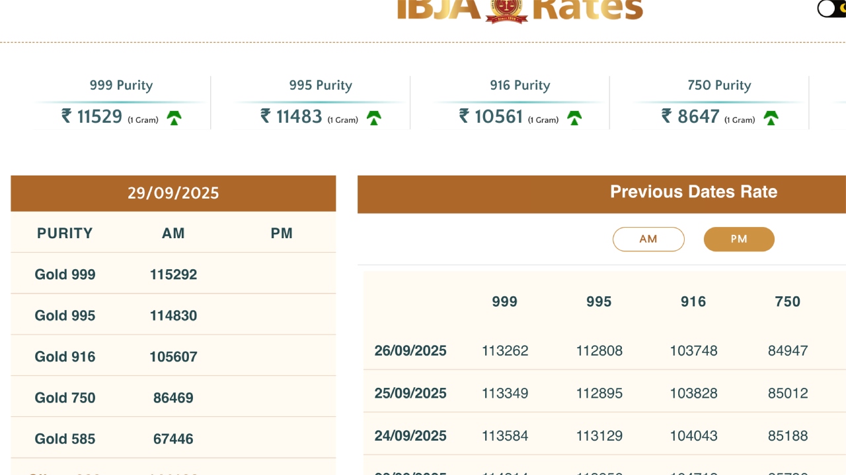Switch Previous Dates Rate to AM
846x475 pixels.
point(648,239)
